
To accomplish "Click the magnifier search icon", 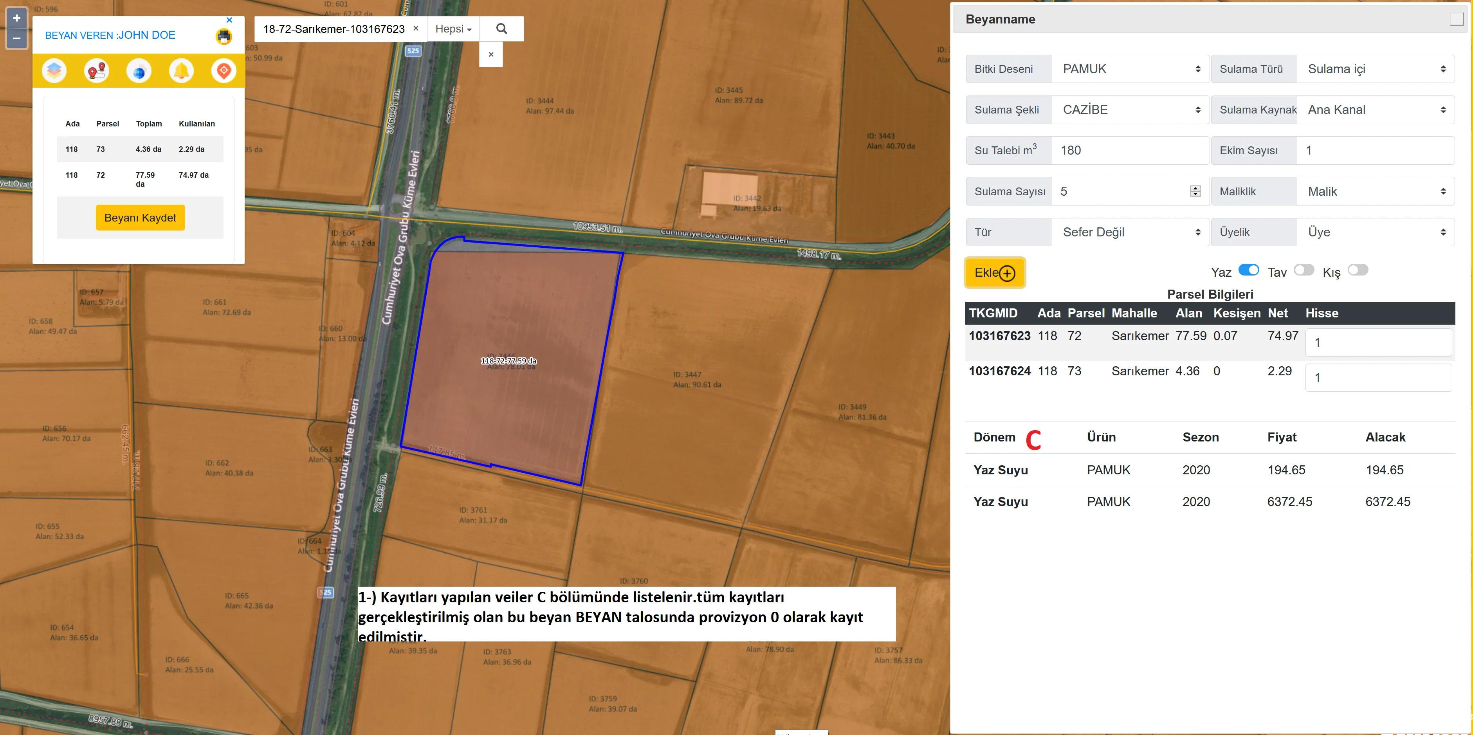I will coord(501,29).
